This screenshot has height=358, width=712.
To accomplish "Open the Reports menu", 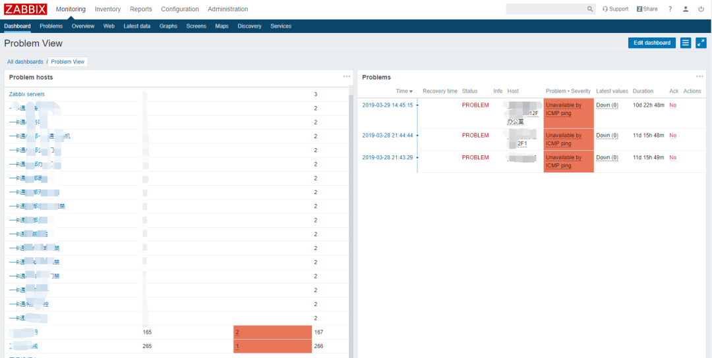I will pos(141,9).
